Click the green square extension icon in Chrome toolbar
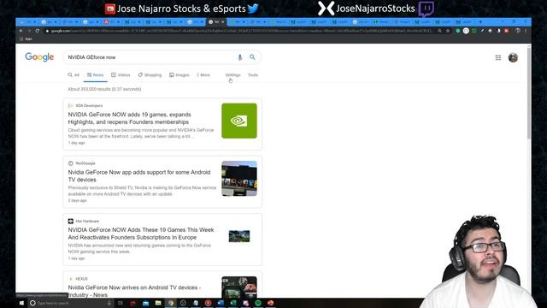Screen dimensions: 547x308 pos(474,31)
